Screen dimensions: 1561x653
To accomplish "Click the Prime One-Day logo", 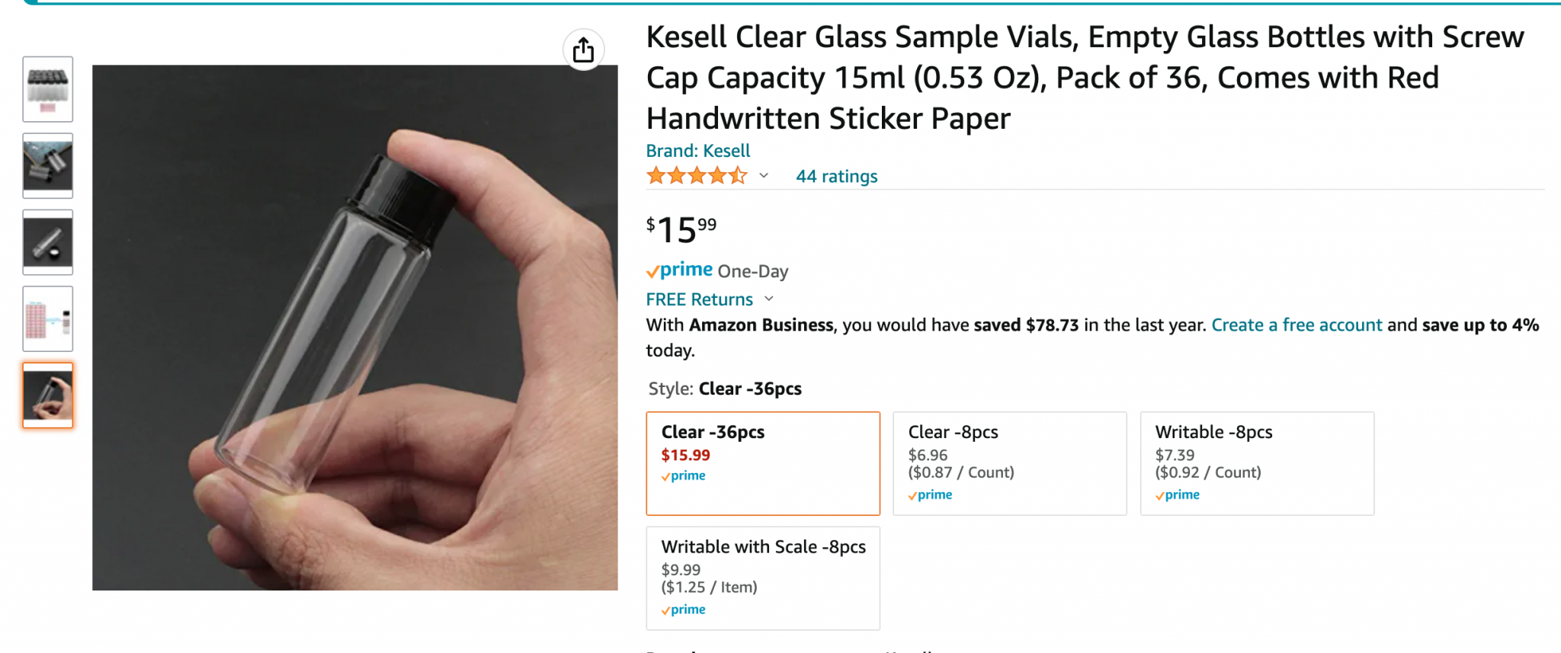I will 680,270.
